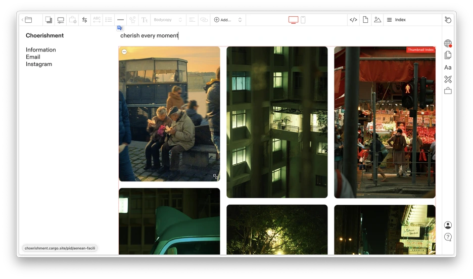The image size is (473, 279).
Task: Click the choerishment.cargo.site URL status text
Action: click(60, 248)
